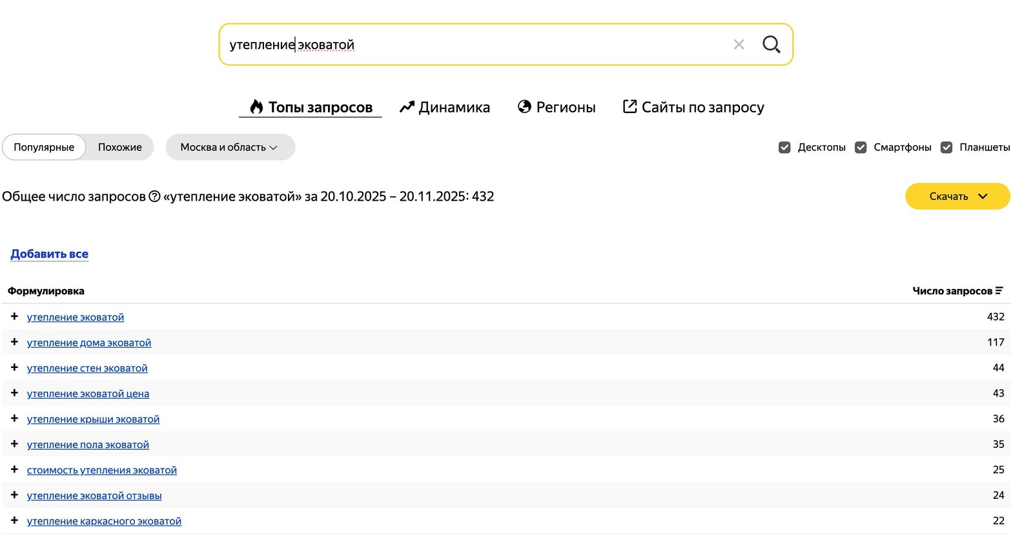Image resolution: width=1033 pixels, height=535 pixels.
Task: Expand the Скачать download dropdown
Action: tap(957, 197)
